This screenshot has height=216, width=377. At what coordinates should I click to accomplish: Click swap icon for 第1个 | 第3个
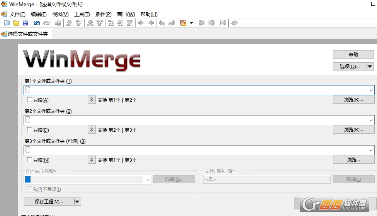92,160
